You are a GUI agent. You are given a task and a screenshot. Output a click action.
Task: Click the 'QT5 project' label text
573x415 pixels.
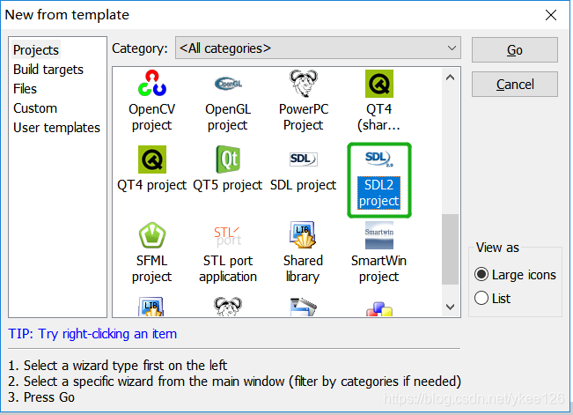[x=228, y=185]
